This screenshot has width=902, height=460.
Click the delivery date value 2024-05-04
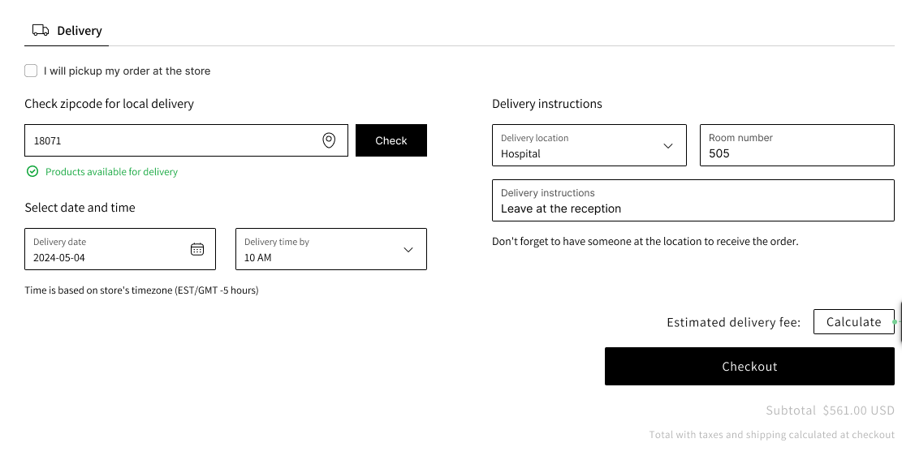click(x=59, y=257)
